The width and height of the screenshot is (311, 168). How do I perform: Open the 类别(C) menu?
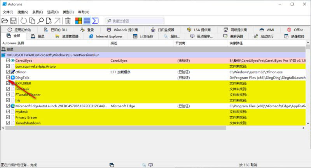[x=68, y=12]
